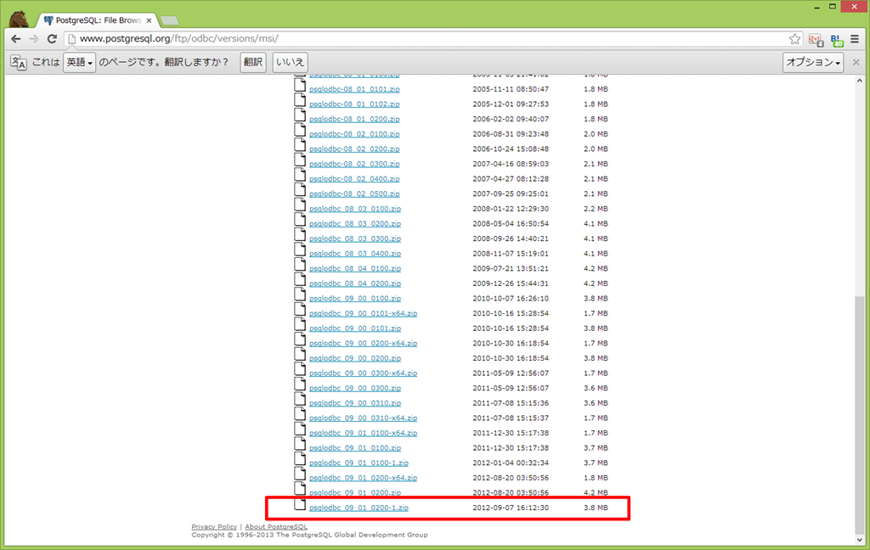Download psqlodbc-08_01_0200.zip
The width and height of the screenshot is (870, 550).
(354, 119)
